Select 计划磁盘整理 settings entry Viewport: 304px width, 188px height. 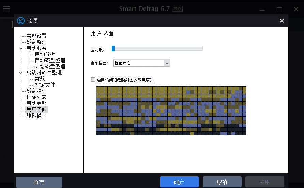tap(50, 67)
